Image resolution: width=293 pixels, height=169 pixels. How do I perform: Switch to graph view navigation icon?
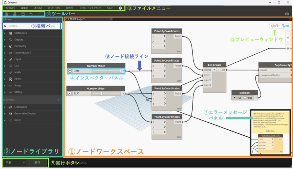pos(285,26)
